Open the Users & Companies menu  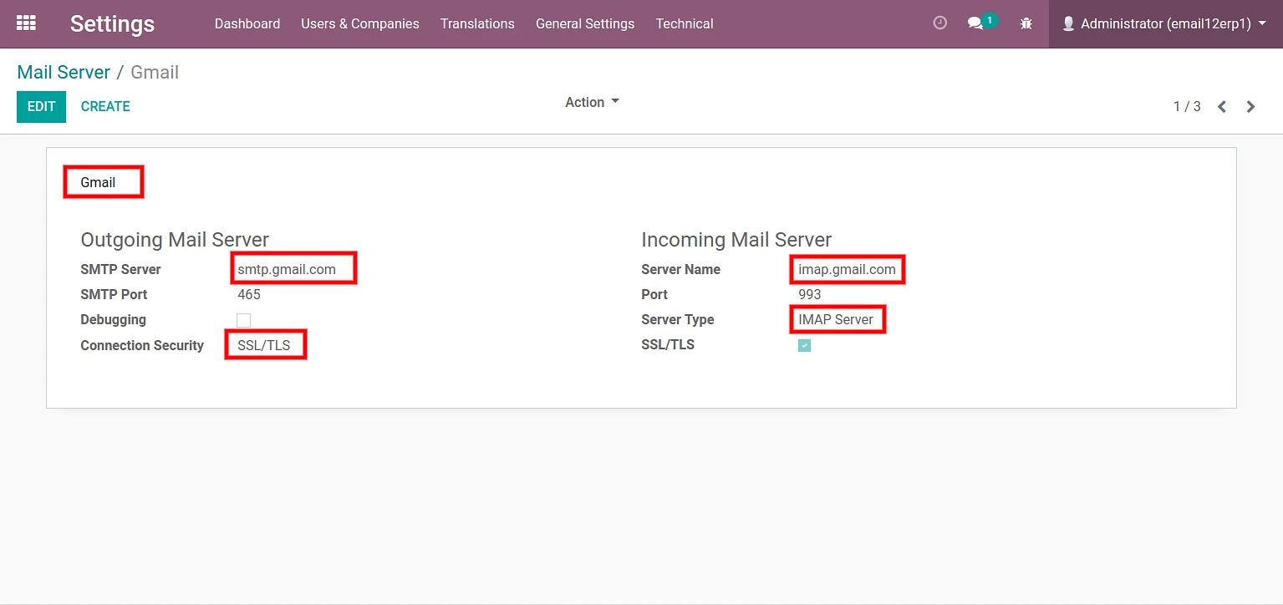360,23
